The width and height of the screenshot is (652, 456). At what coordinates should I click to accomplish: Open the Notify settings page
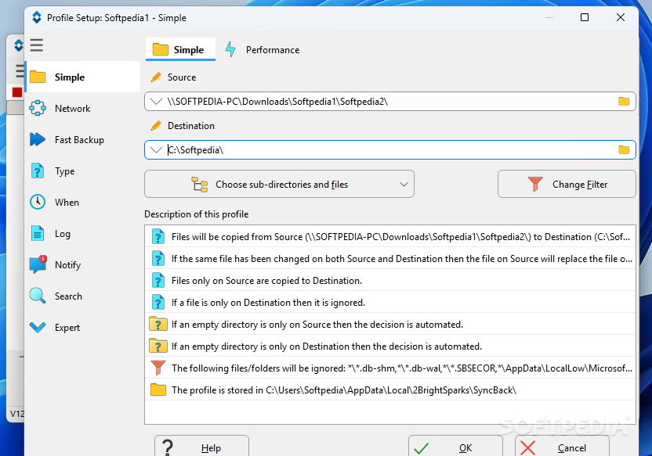[x=83, y=264]
